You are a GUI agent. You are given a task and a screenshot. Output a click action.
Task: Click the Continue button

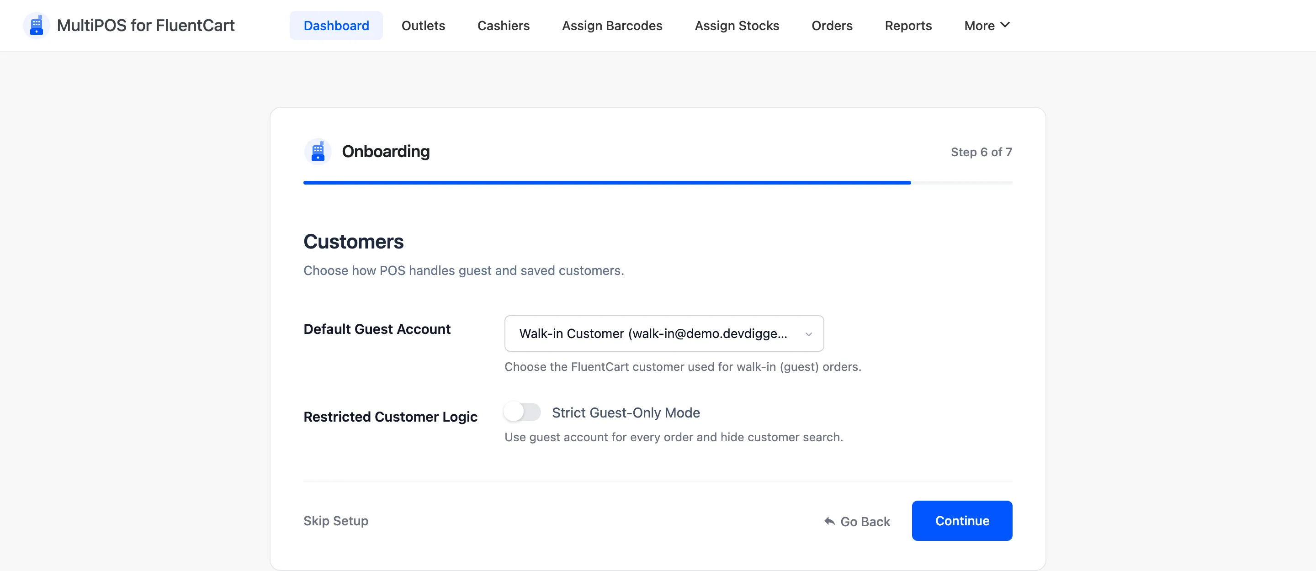(x=961, y=520)
